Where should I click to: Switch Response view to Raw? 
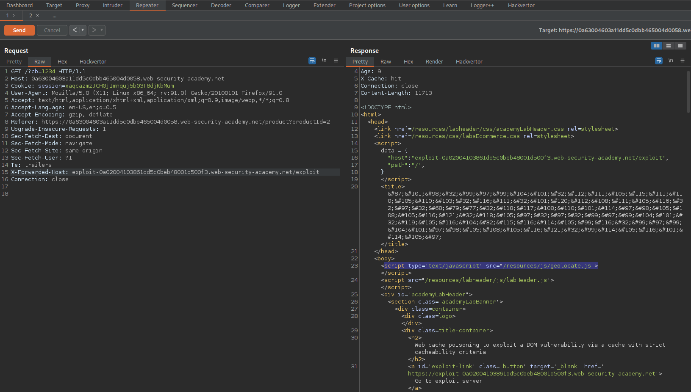(386, 61)
